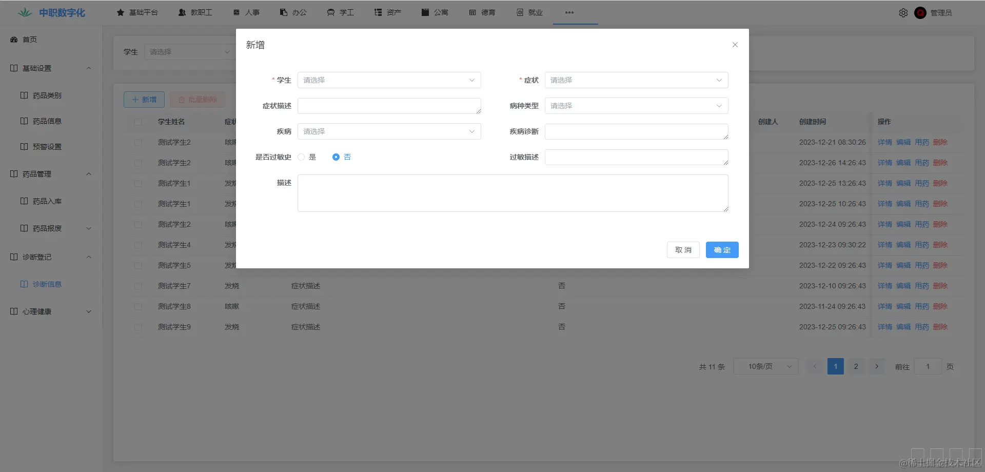Click the 管理员 avatar icon

coord(920,13)
